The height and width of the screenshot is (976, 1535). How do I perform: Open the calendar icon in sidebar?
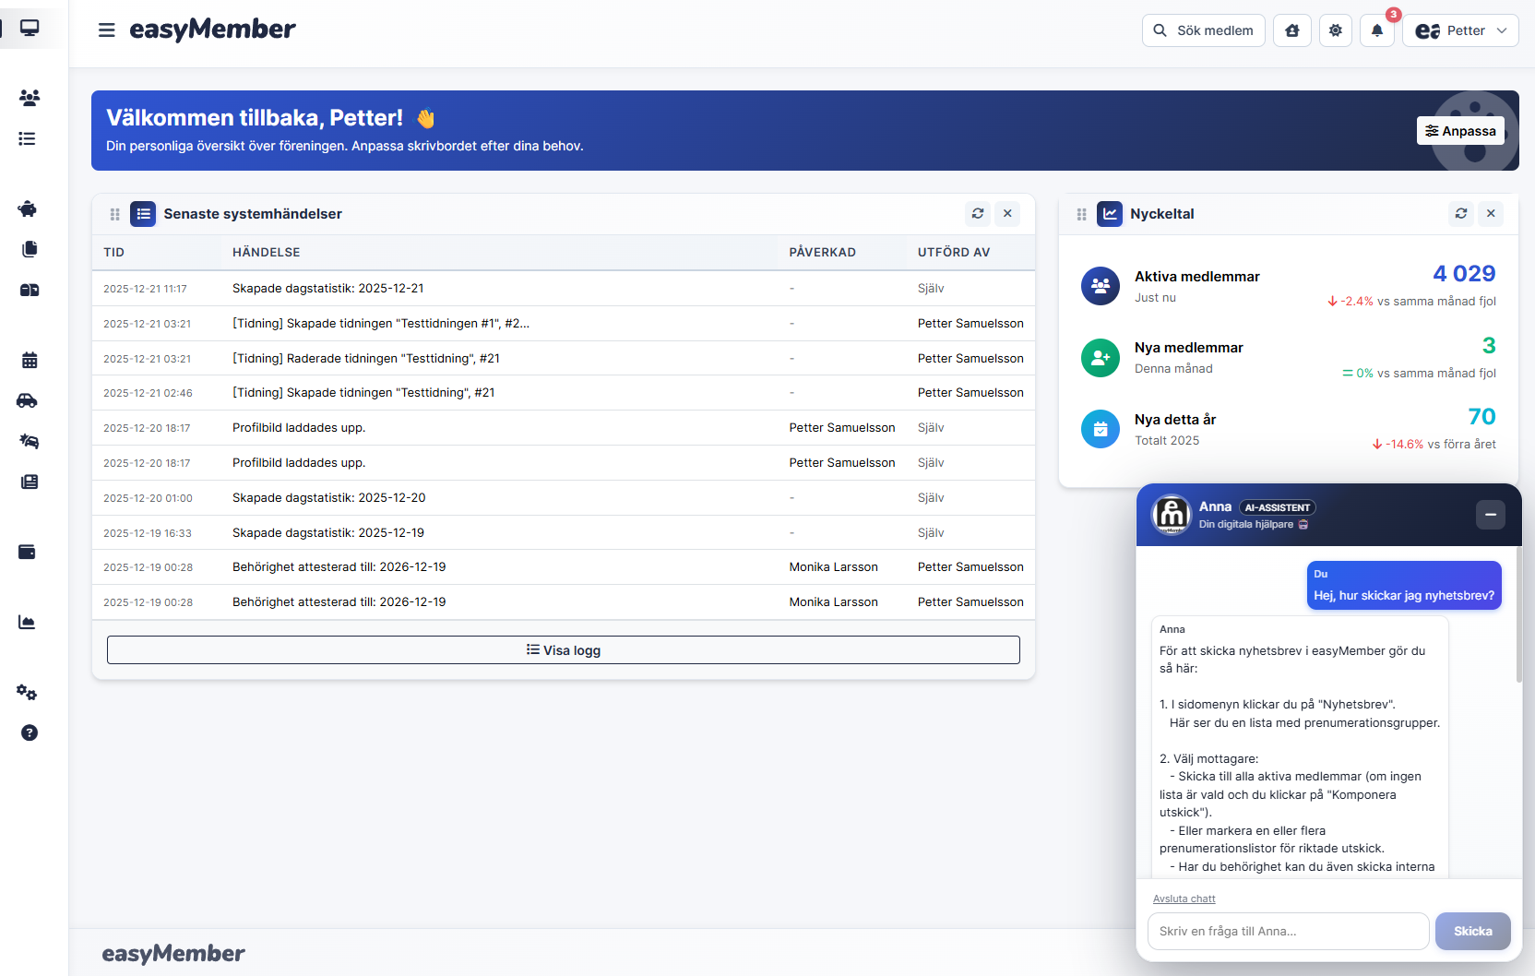coord(29,360)
